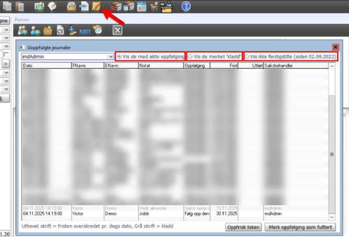Click the stacked books icon in toolbar

coord(116,6)
